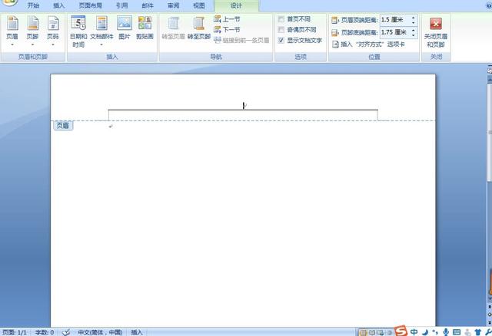Viewport: 492px width, 336px height.
Task: Go to 上一节 (Previous Section)
Action: click(227, 19)
